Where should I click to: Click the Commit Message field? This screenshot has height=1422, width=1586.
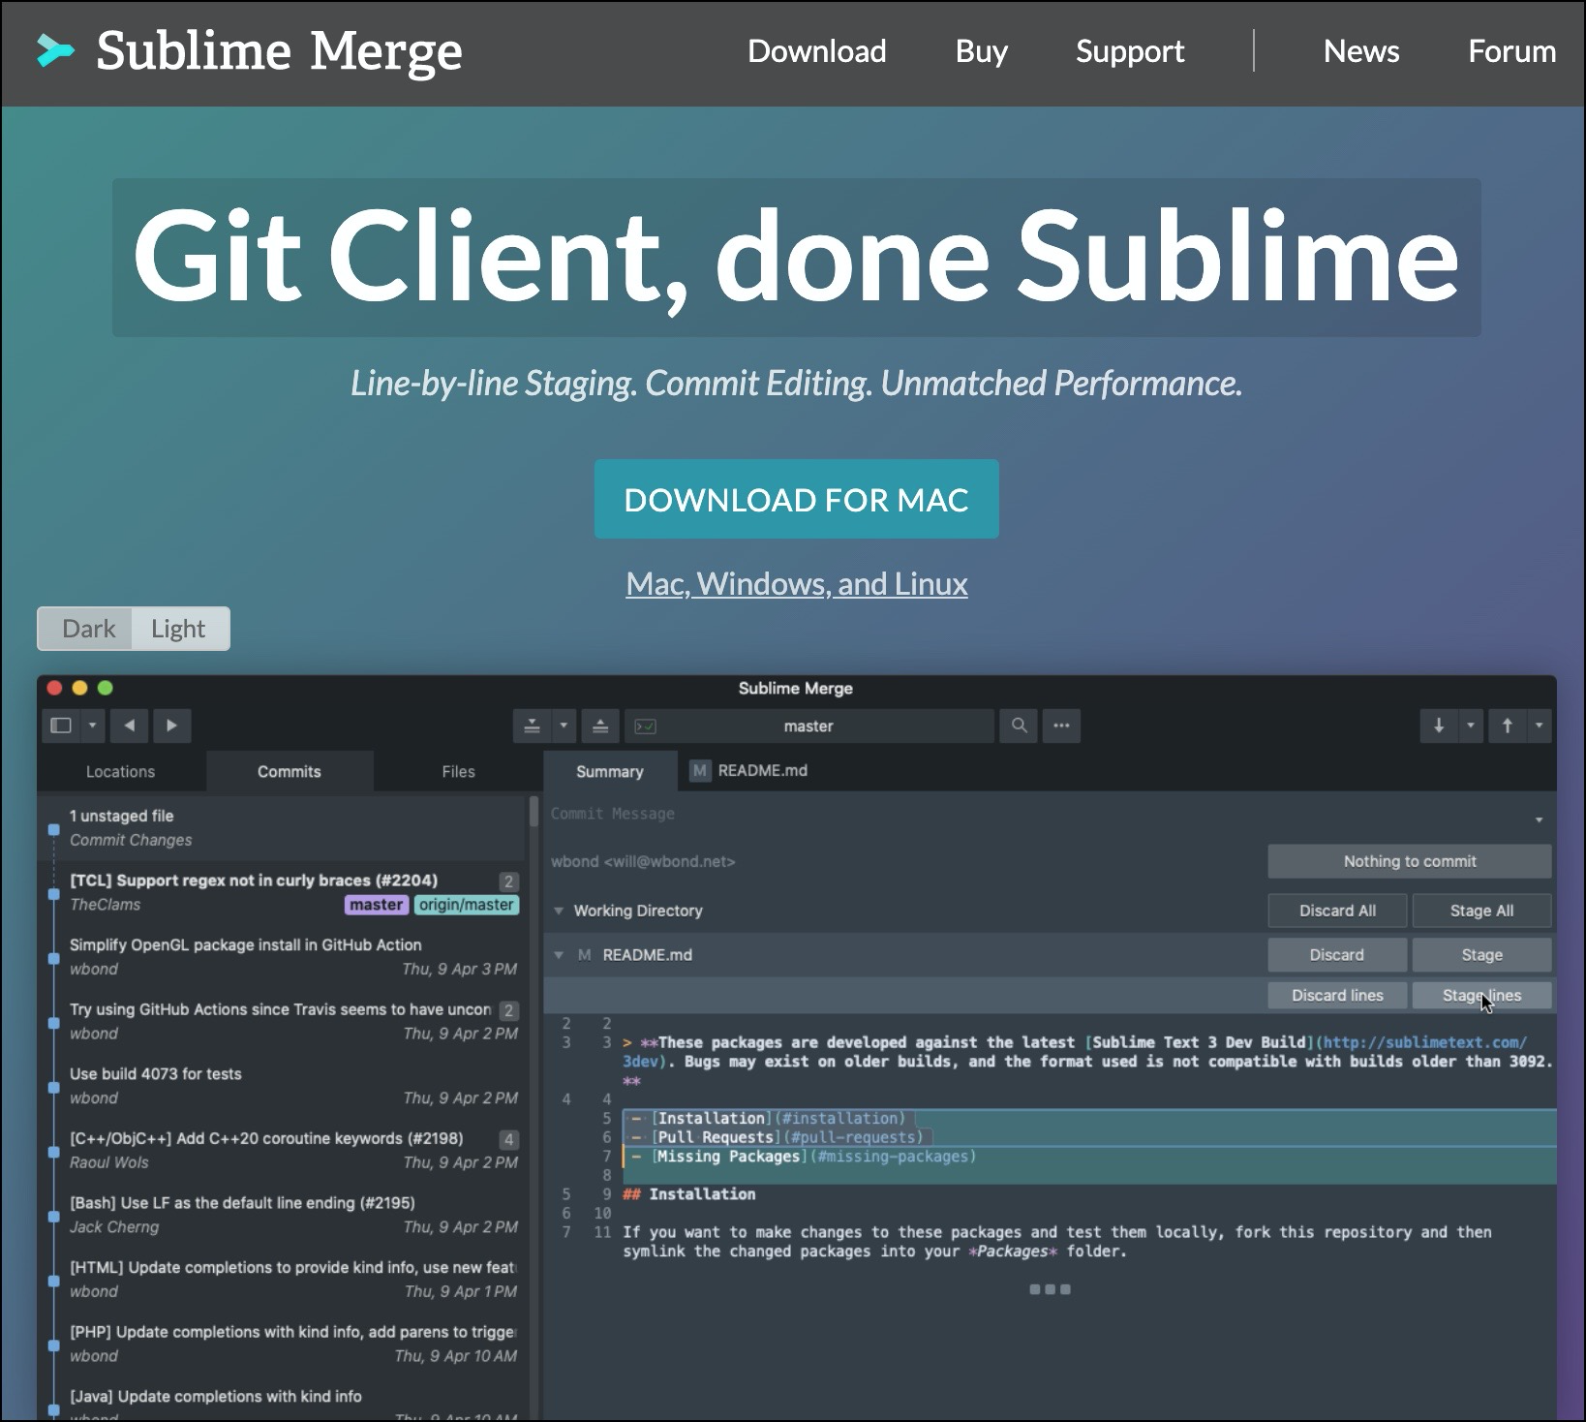tap(1036, 815)
